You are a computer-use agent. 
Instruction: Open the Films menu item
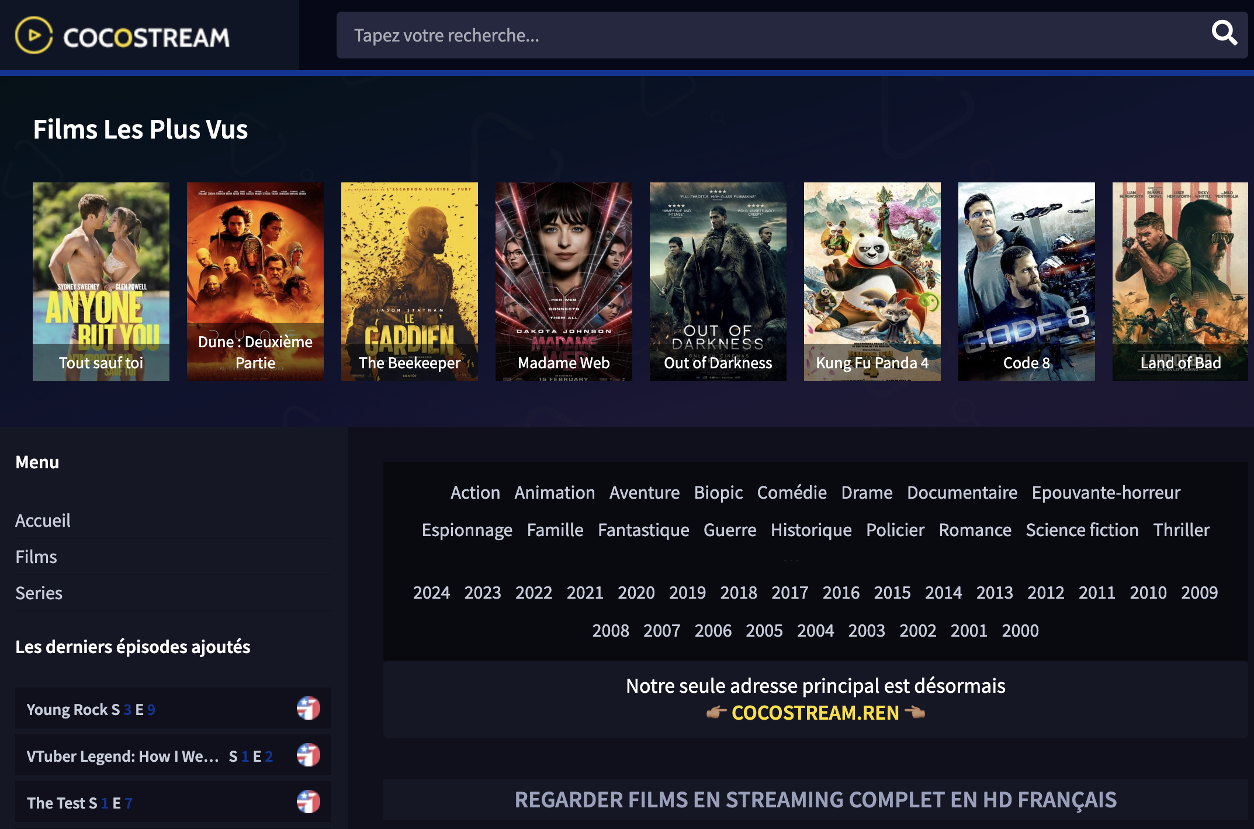[x=36, y=557]
